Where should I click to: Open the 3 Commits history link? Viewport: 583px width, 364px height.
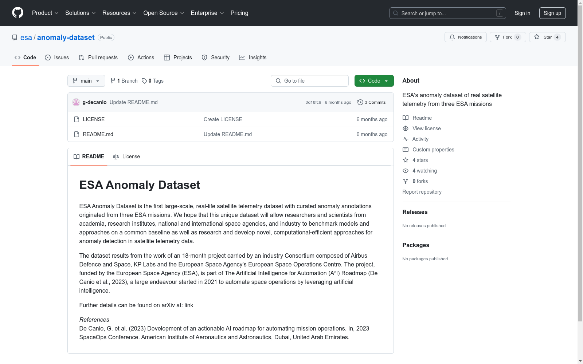coord(372,102)
